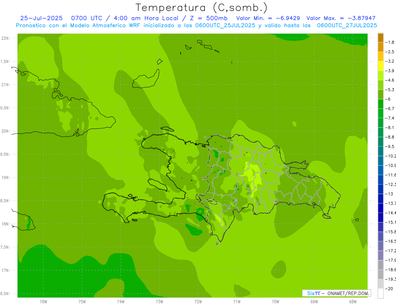
Task: Click the '71W' longitude label
Action: pyautogui.click(x=237, y=301)
